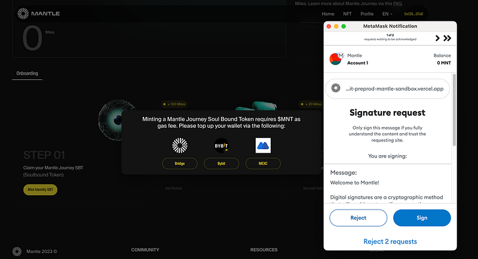
Task: Reject the signature request
Action: (x=358, y=218)
